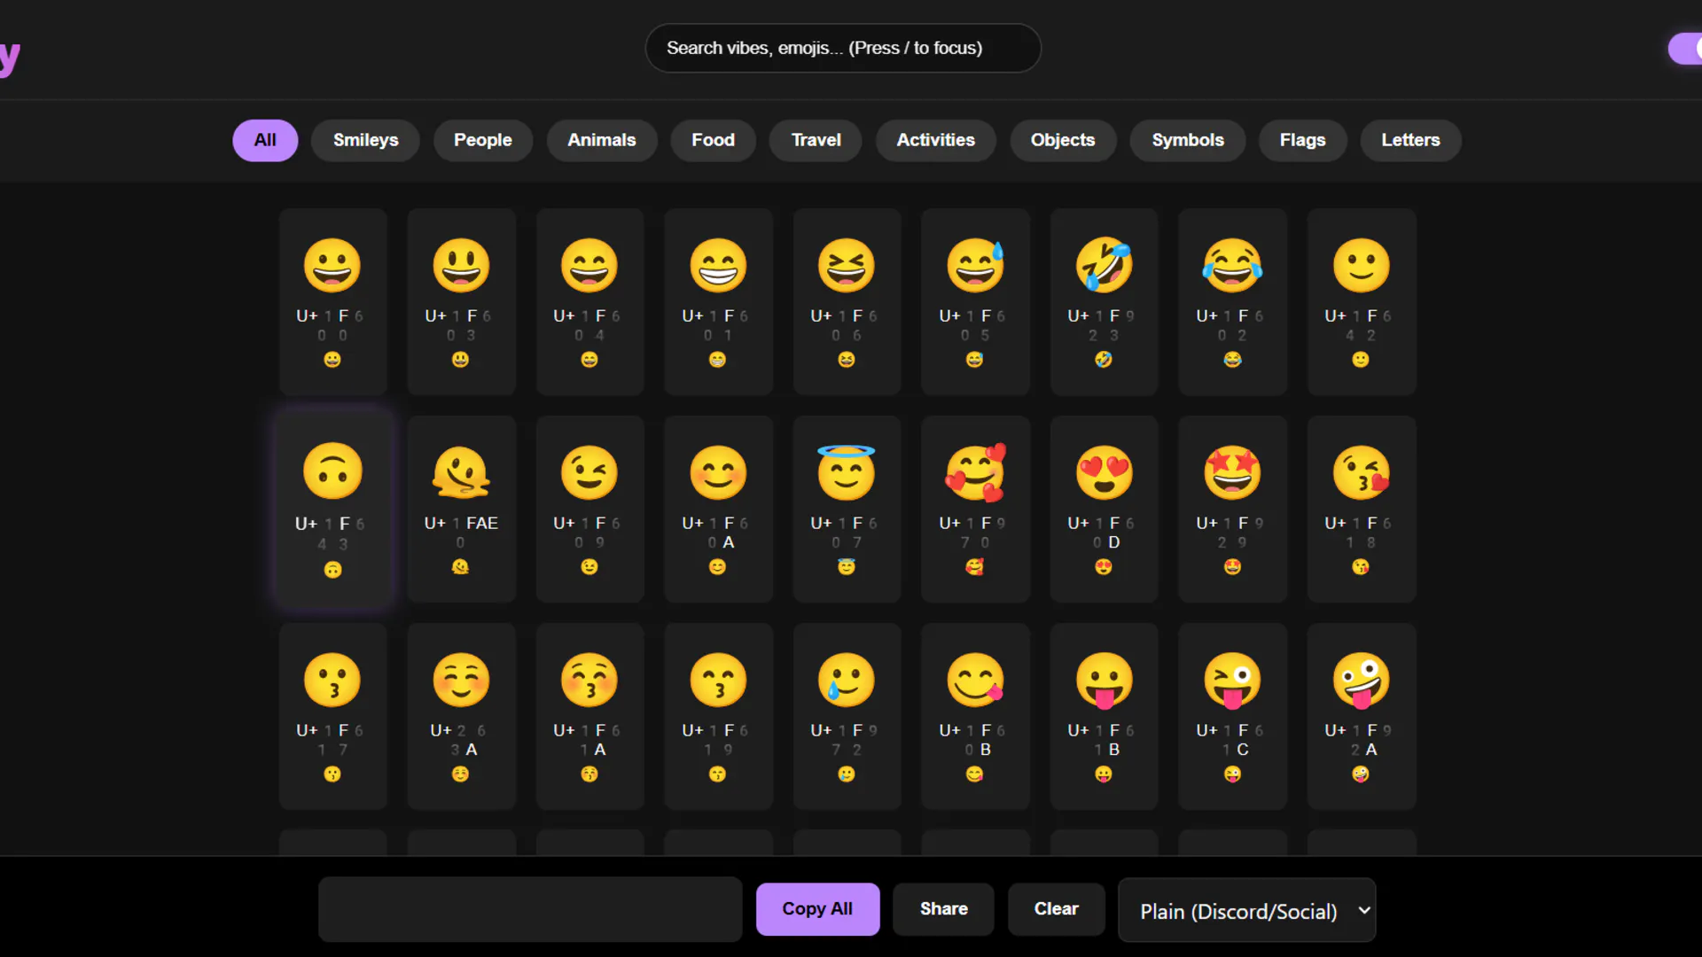Open the Flags category

pyautogui.click(x=1302, y=140)
